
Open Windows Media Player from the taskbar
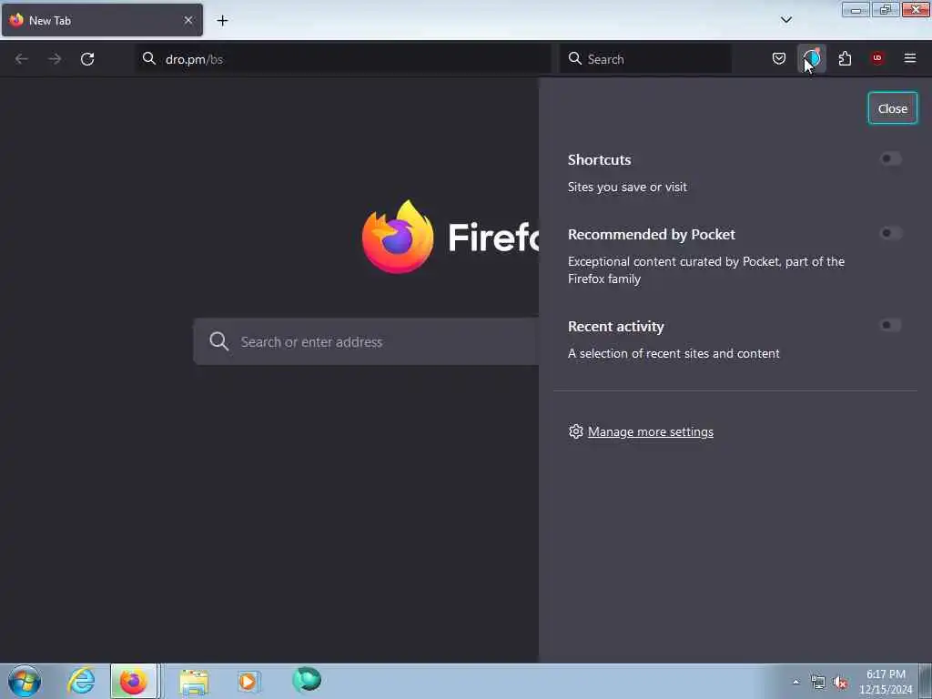tap(248, 681)
